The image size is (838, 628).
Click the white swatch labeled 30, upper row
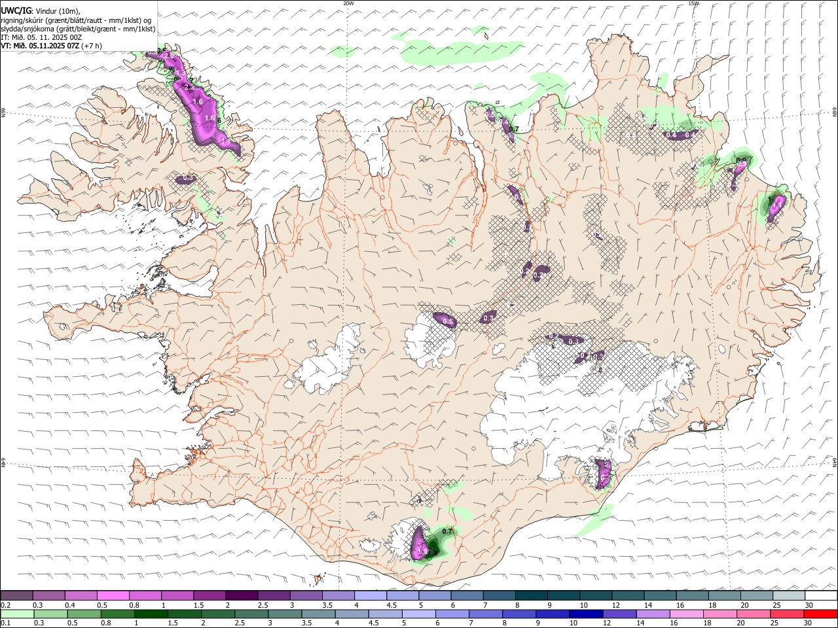click(x=821, y=595)
